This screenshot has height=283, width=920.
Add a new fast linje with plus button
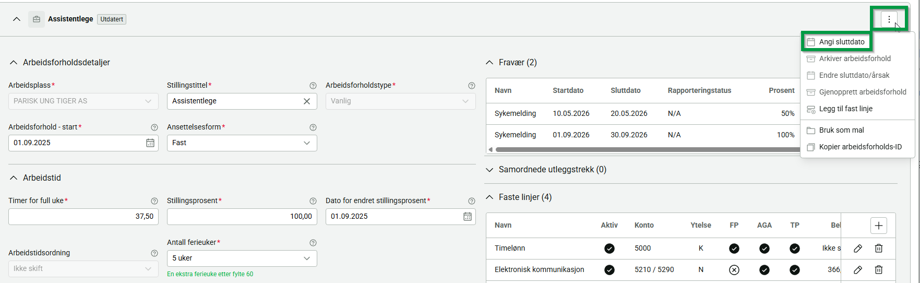pos(879,226)
